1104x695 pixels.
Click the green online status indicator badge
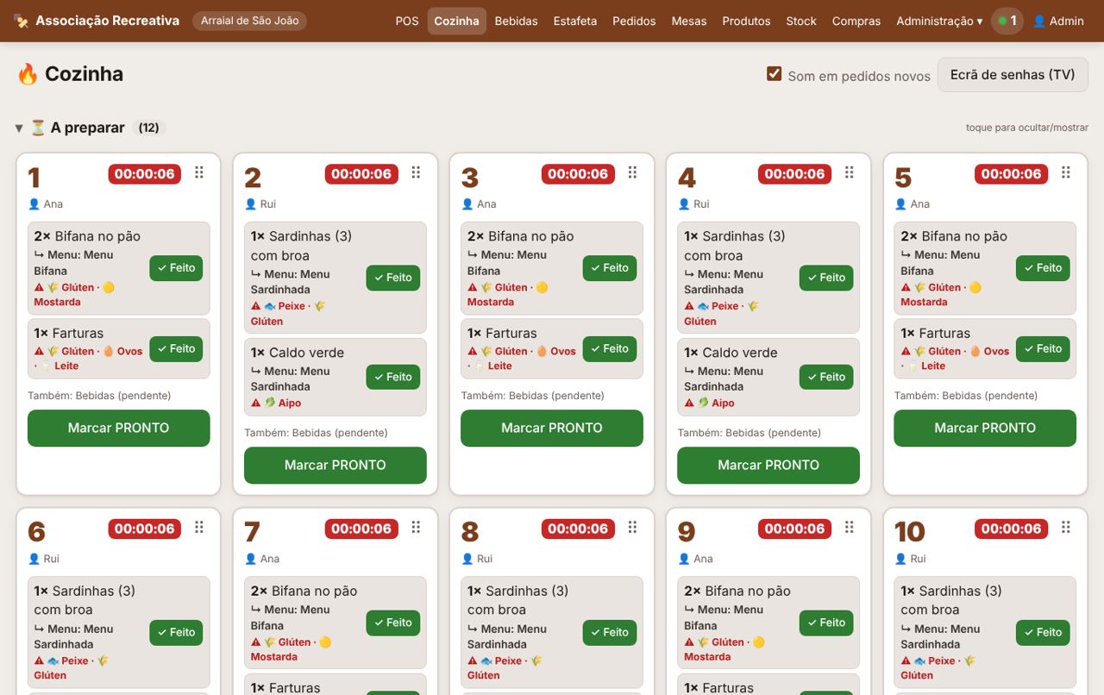(1007, 21)
